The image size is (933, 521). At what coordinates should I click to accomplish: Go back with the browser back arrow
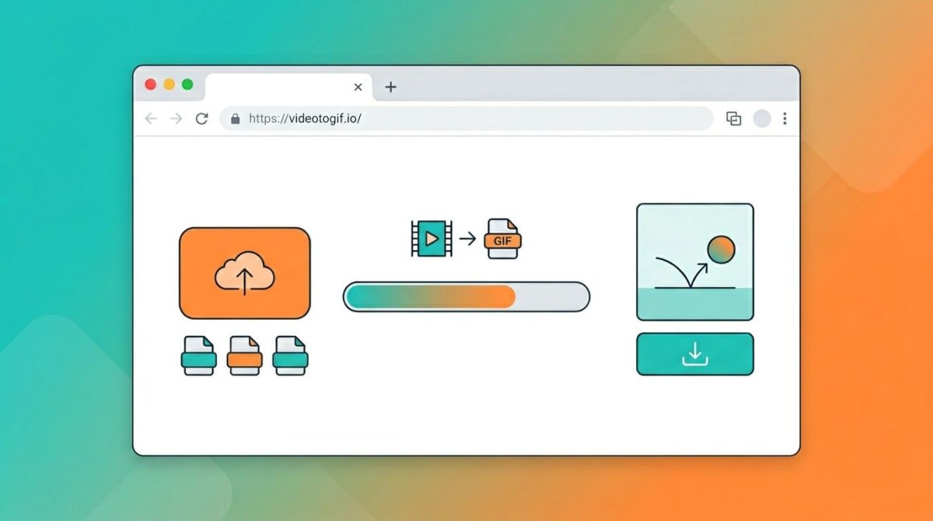tap(151, 118)
